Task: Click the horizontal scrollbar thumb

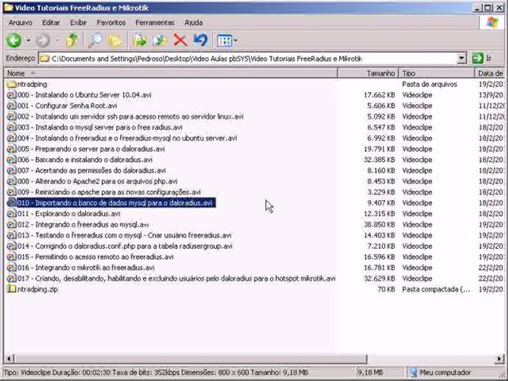Action: coord(190,359)
